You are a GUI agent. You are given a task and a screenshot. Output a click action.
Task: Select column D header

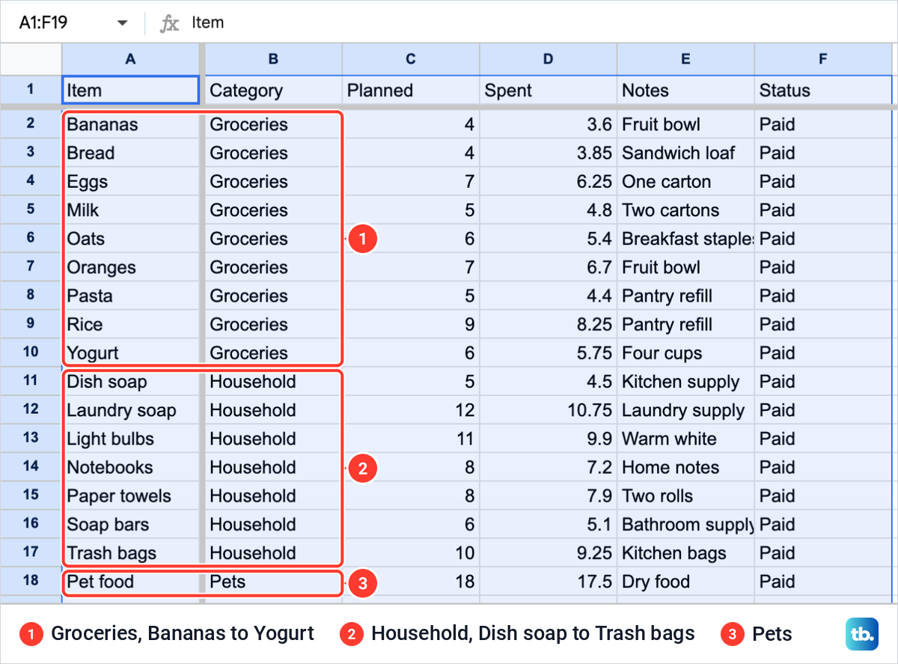coord(549,59)
